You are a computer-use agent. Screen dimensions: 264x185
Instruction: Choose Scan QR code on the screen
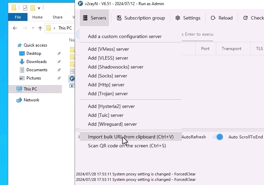tap(127, 146)
